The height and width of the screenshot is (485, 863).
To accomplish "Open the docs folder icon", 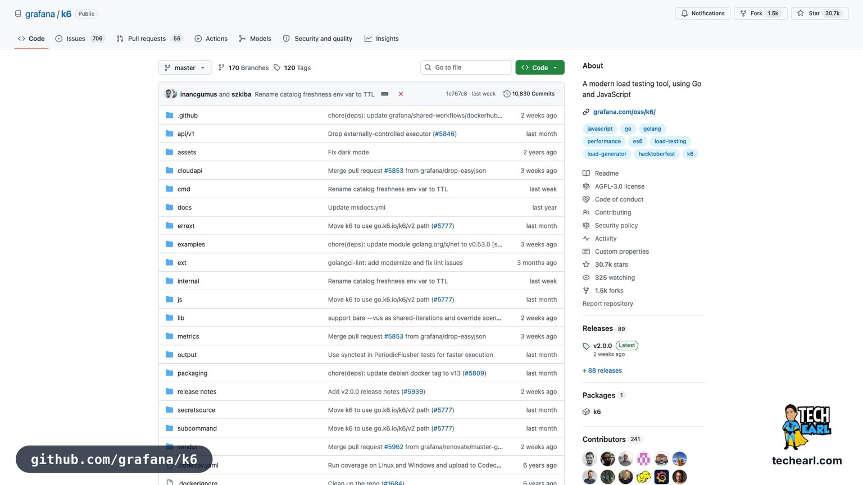I will point(170,207).
